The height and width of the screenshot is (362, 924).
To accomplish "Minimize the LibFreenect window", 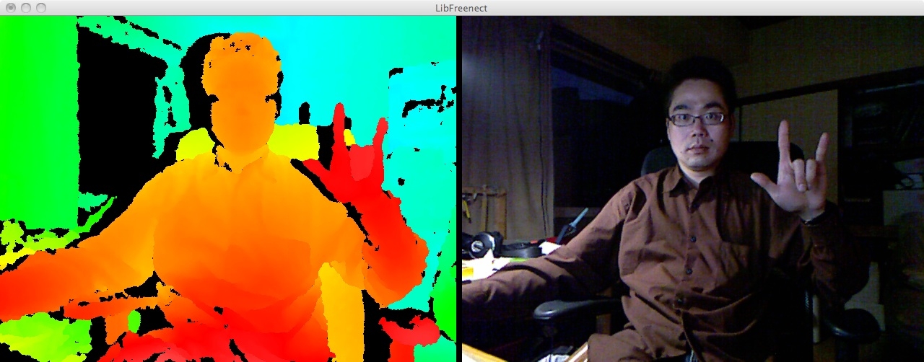I will click(x=26, y=7).
